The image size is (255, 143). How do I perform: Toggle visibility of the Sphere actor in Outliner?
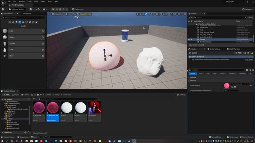pos(189,40)
